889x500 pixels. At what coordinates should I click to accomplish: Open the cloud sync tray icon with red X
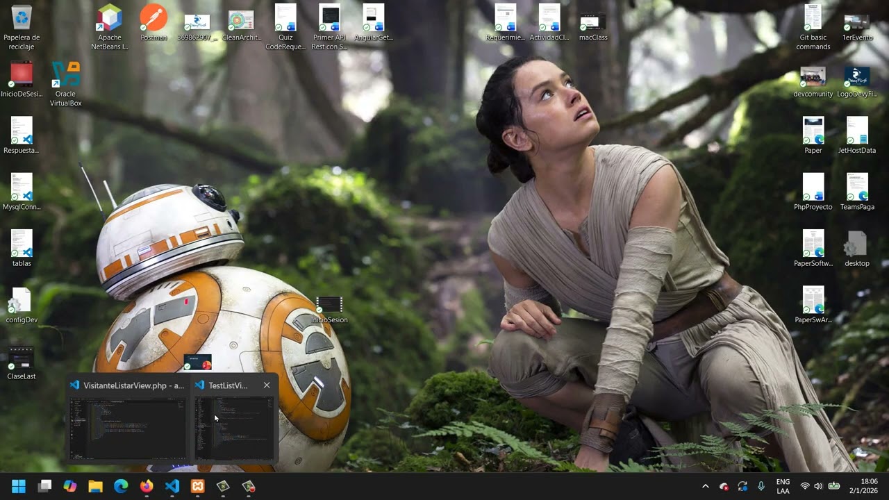tap(724, 486)
